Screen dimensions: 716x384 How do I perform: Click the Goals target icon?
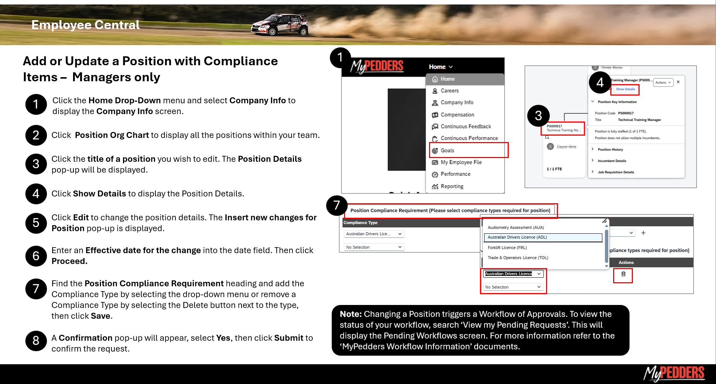(435, 151)
